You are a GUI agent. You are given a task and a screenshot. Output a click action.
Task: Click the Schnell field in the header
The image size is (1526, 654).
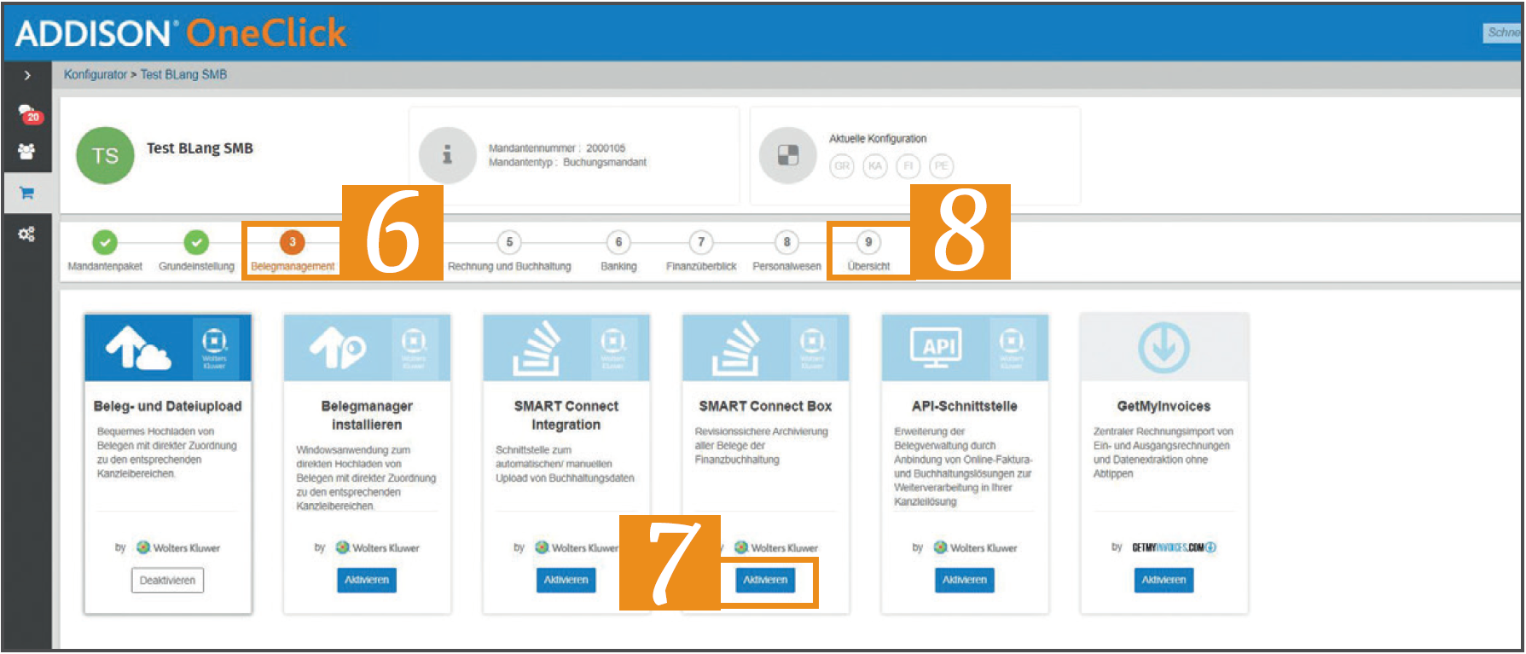pyautogui.click(x=1502, y=32)
